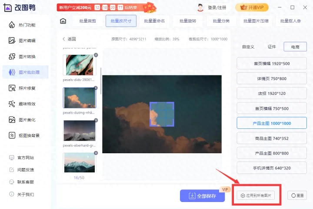Click the 裁剪后尺寸: 1000*1000 label
313x209 pixels.
(x=208, y=39)
